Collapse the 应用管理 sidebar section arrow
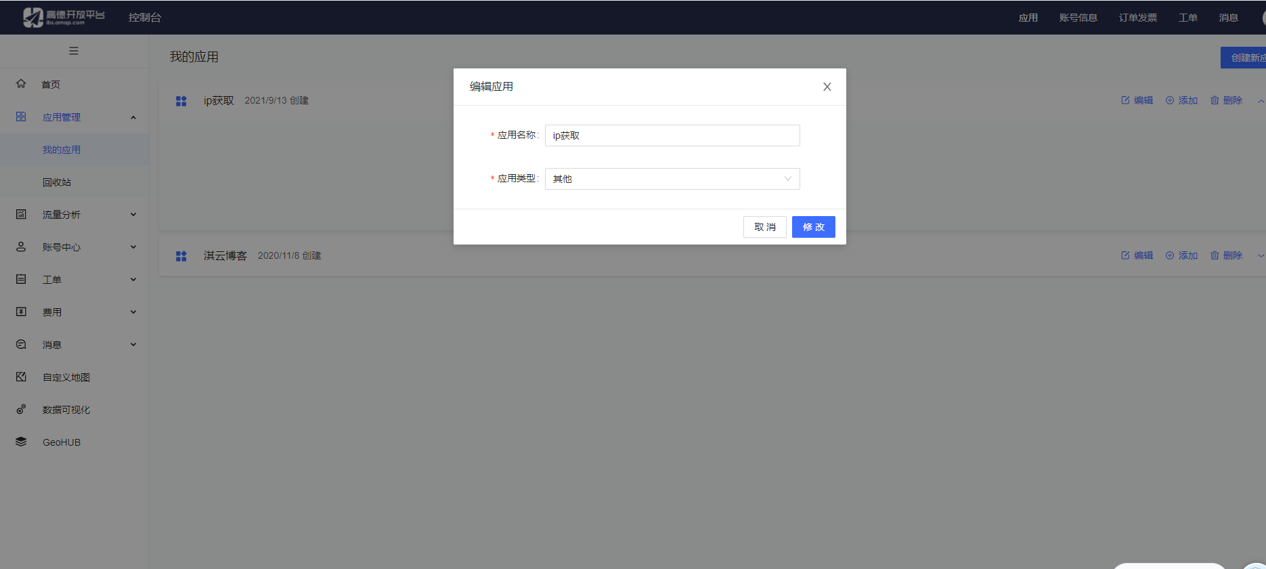This screenshot has height=569, width=1266. click(133, 117)
